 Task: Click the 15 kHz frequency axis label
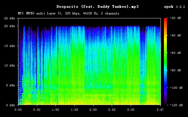pyautogui.click(x=9, y=46)
